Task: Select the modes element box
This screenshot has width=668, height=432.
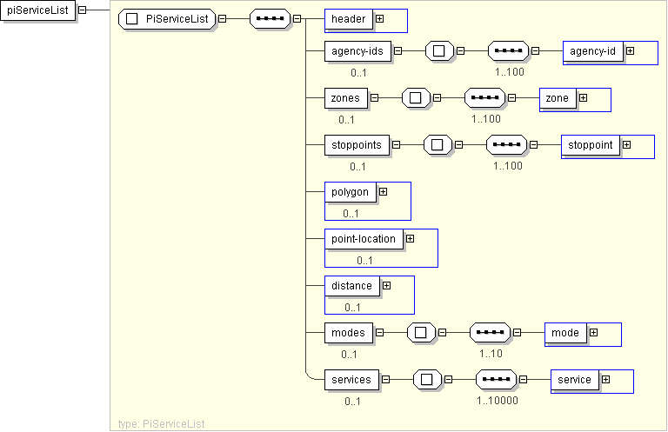Action: (x=349, y=332)
